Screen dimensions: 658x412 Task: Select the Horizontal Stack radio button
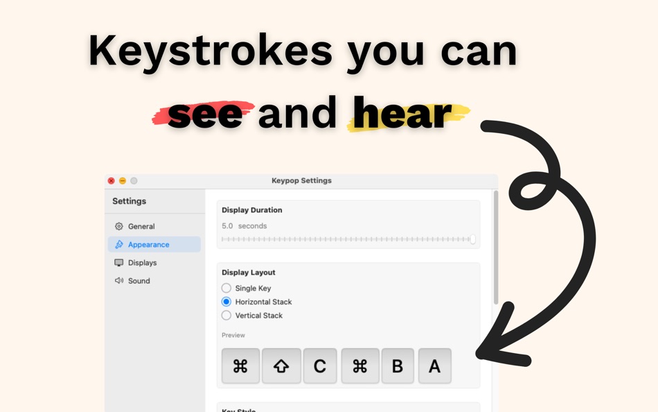(226, 302)
